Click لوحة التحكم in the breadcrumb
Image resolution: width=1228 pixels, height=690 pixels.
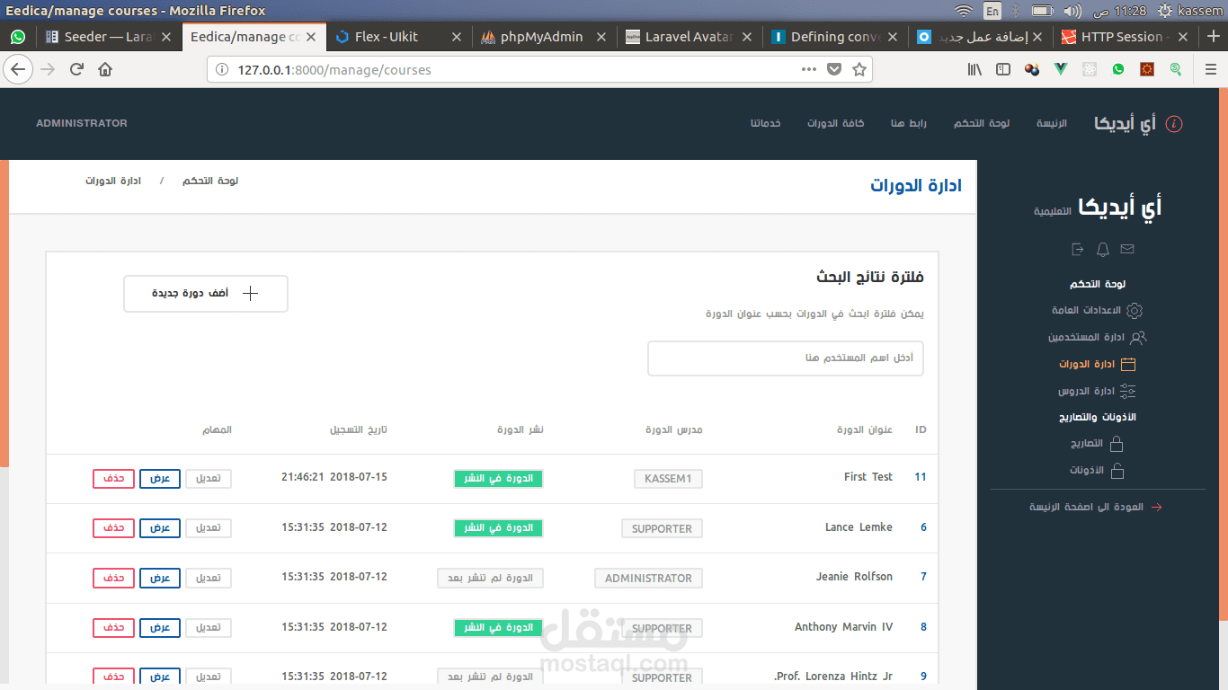click(210, 181)
